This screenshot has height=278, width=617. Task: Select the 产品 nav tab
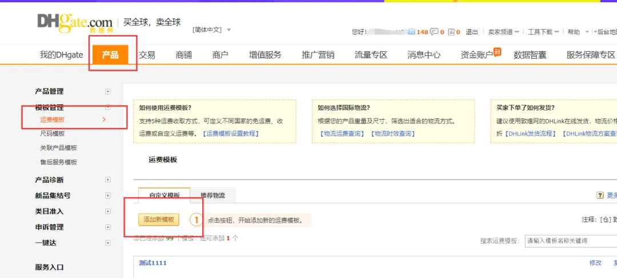(110, 55)
